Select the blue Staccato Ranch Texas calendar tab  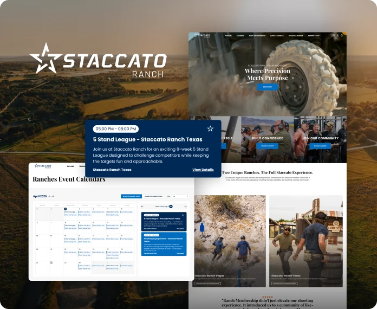click(131, 196)
